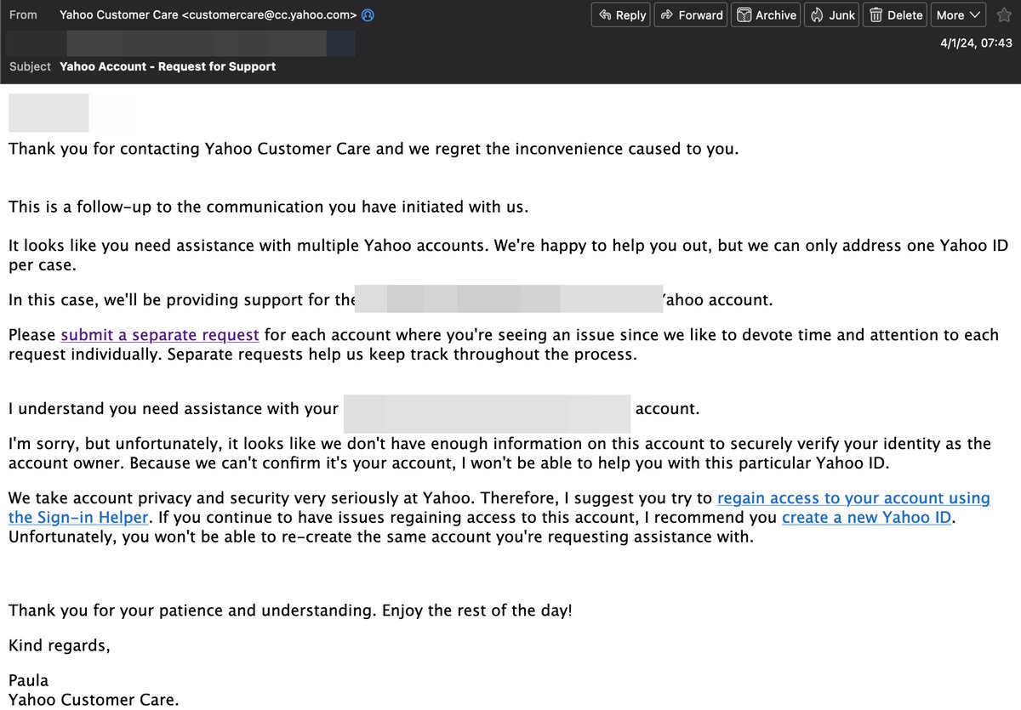Forward this Yahoo support message
Image resolution: width=1021 pixels, height=710 pixels.
tap(692, 14)
